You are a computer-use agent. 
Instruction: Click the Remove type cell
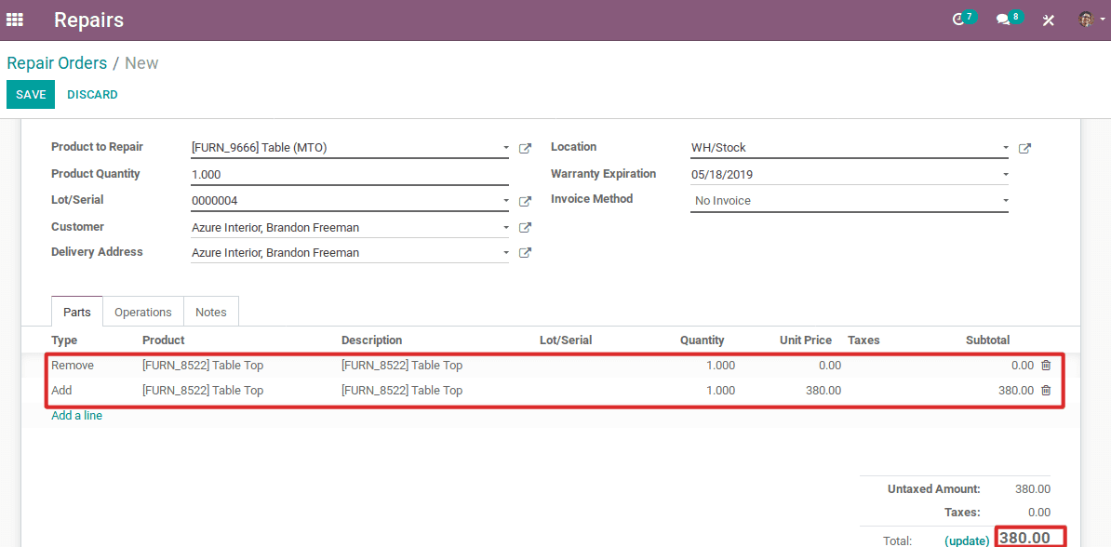tap(73, 366)
